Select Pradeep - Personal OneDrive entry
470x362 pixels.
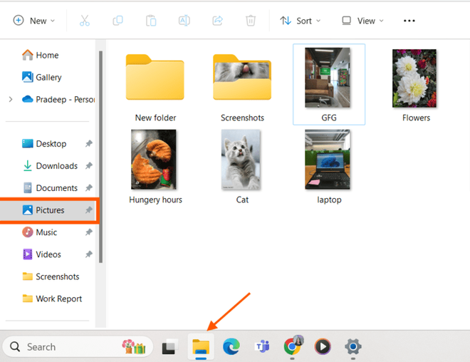[x=58, y=99]
